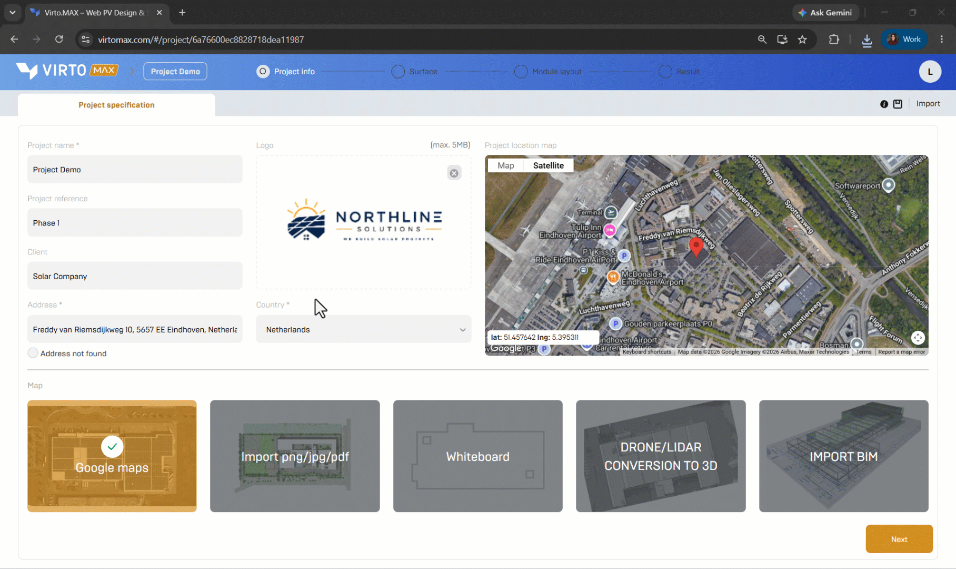This screenshot has width=956, height=569.
Task: Click the map recenter location icon
Action: point(918,338)
